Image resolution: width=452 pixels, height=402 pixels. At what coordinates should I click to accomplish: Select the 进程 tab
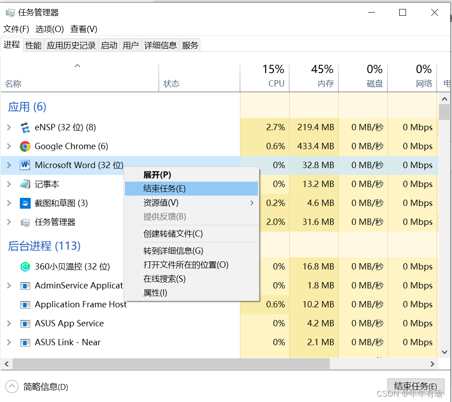tap(12, 45)
